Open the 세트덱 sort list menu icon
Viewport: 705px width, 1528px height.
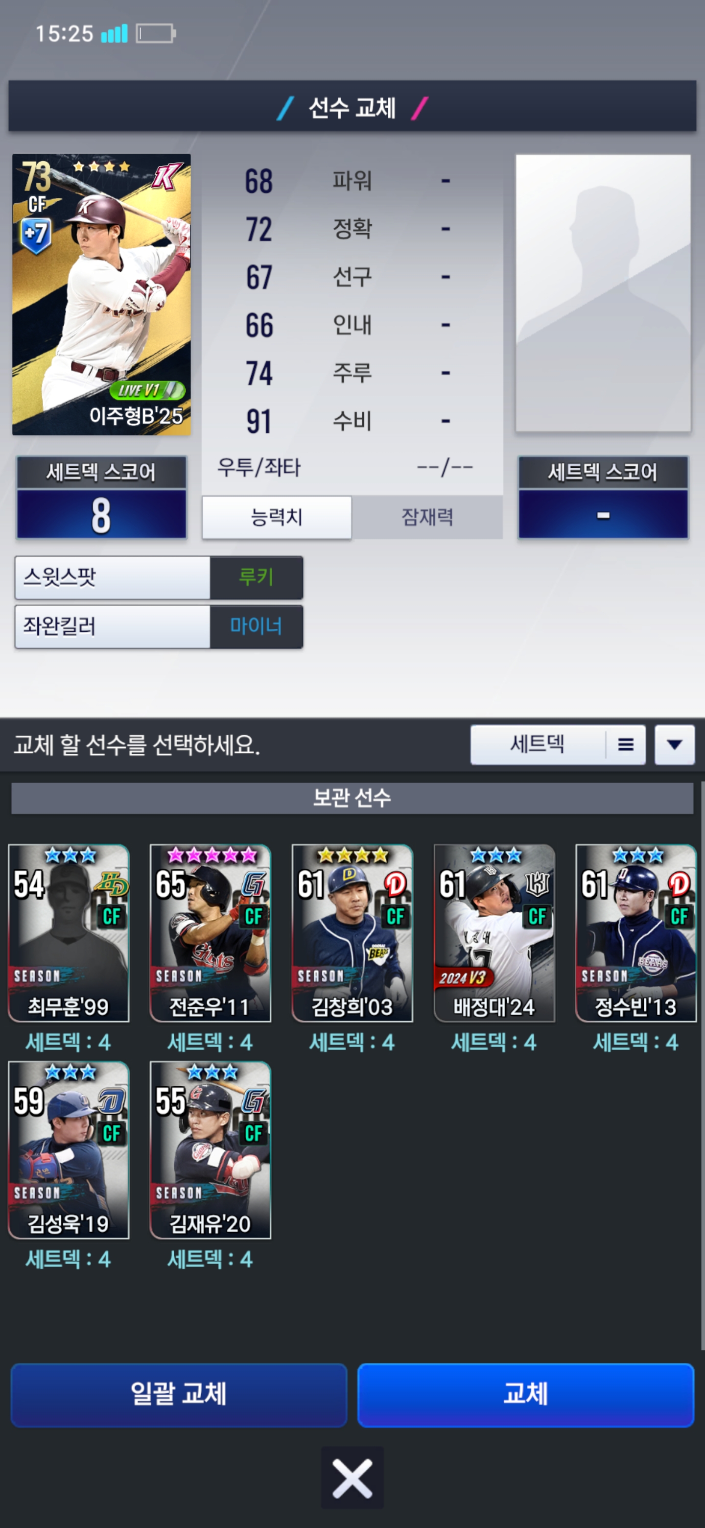626,744
